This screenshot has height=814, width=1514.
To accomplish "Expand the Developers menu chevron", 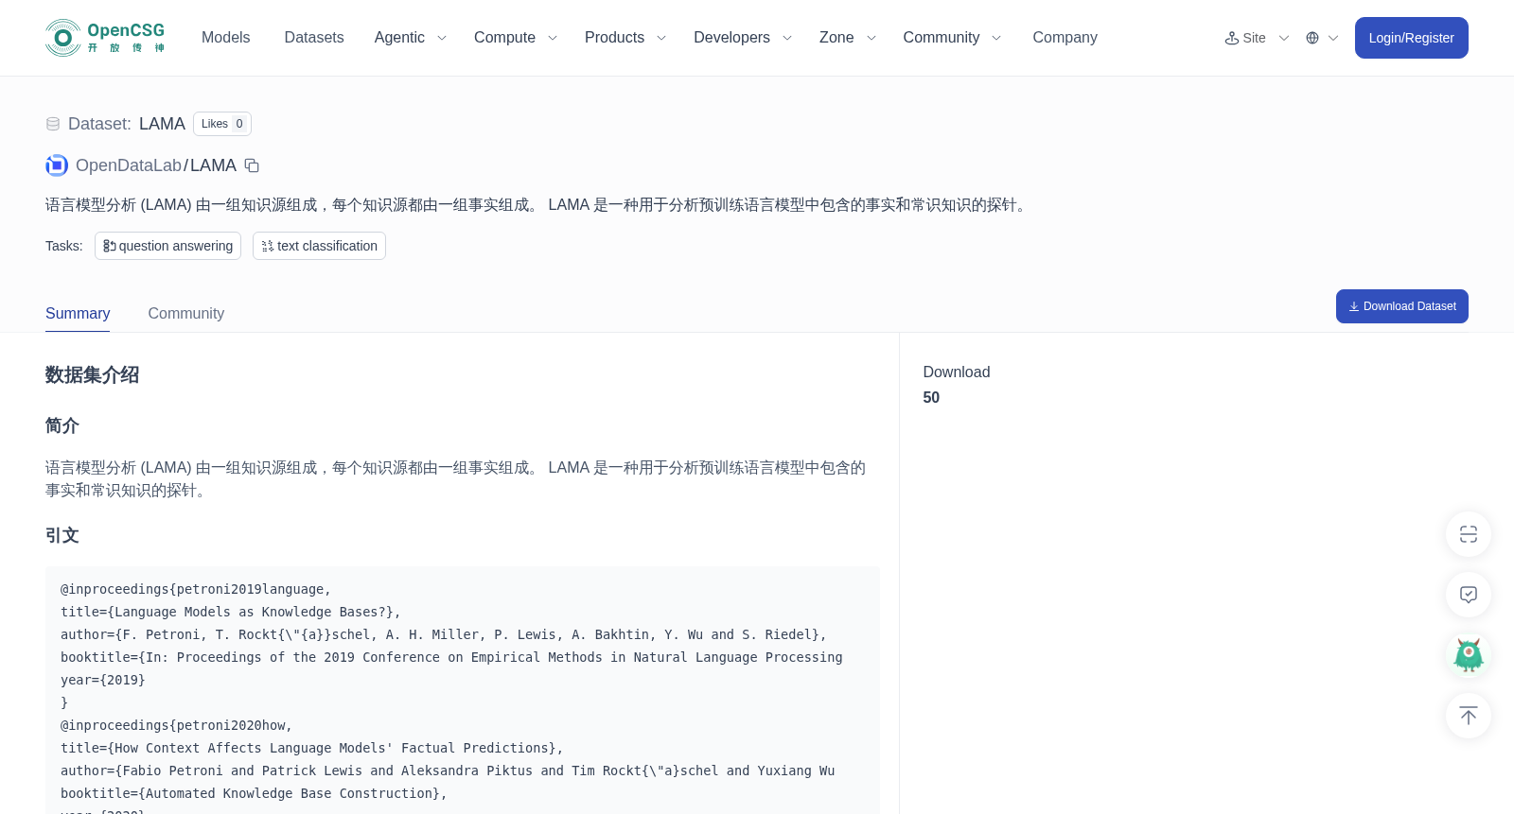I will pyautogui.click(x=787, y=38).
